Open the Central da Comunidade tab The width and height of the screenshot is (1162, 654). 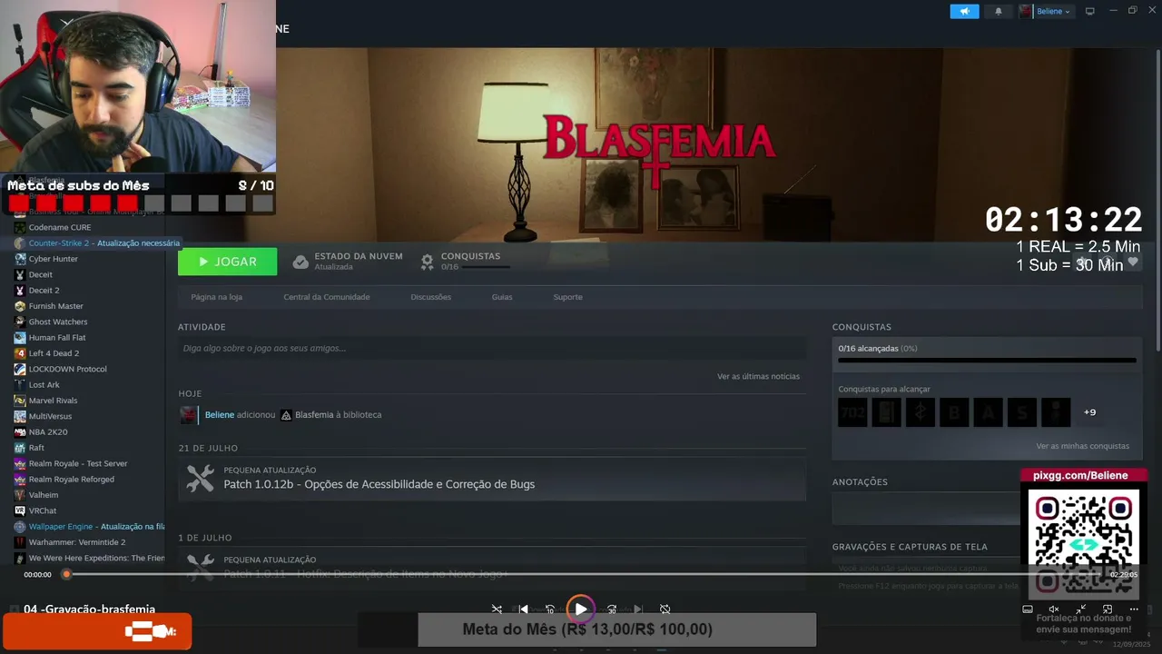(x=327, y=297)
